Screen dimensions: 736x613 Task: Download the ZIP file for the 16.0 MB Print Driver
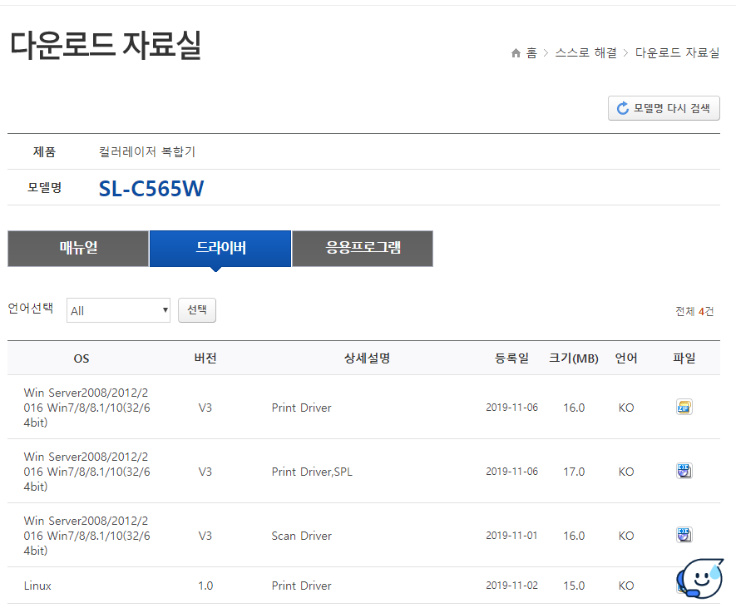(x=684, y=407)
